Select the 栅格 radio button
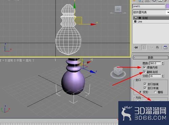169x125 pixels. 155,92
